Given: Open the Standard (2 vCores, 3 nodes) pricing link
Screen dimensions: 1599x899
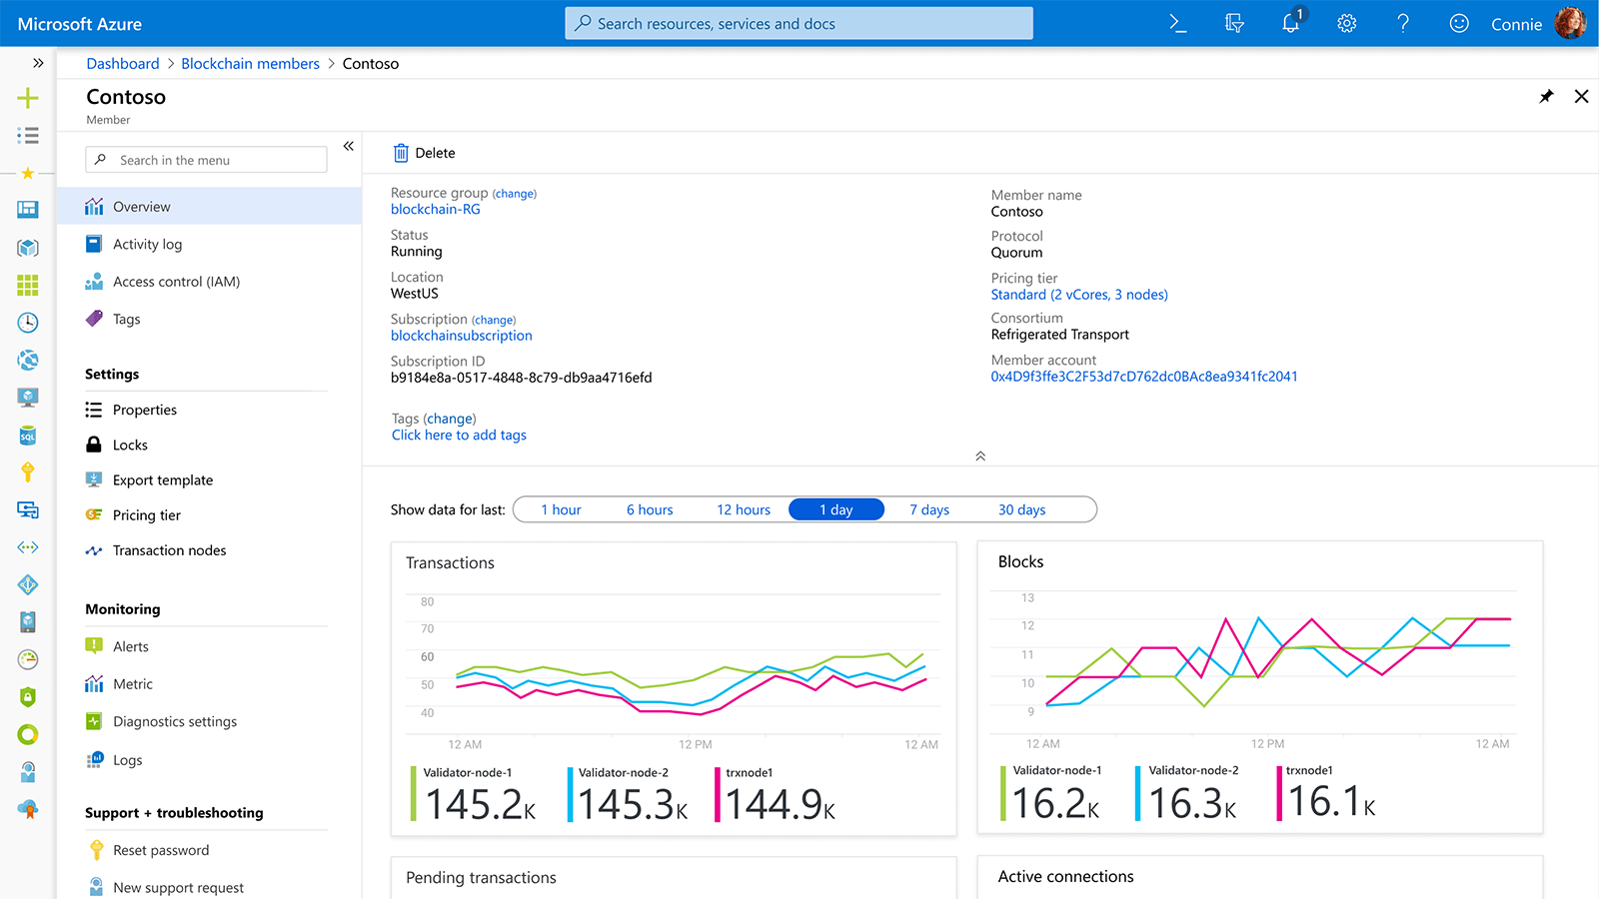Looking at the screenshot, I should pyautogui.click(x=1079, y=295).
